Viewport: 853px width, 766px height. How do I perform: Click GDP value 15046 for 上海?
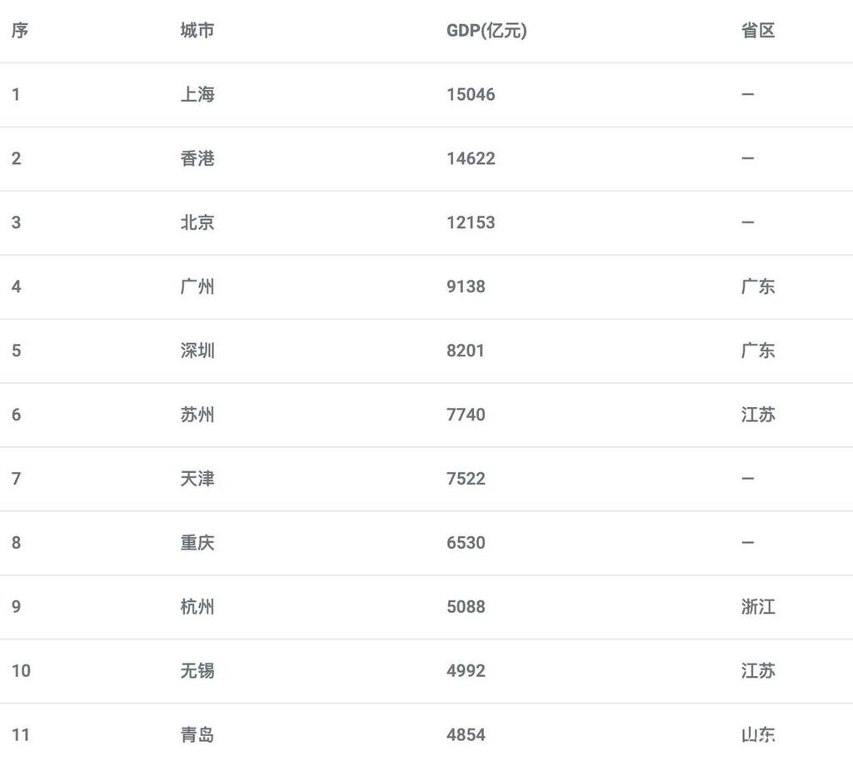[471, 95]
